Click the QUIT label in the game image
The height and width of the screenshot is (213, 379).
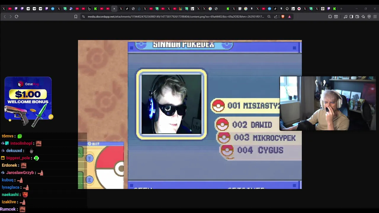(96, 144)
